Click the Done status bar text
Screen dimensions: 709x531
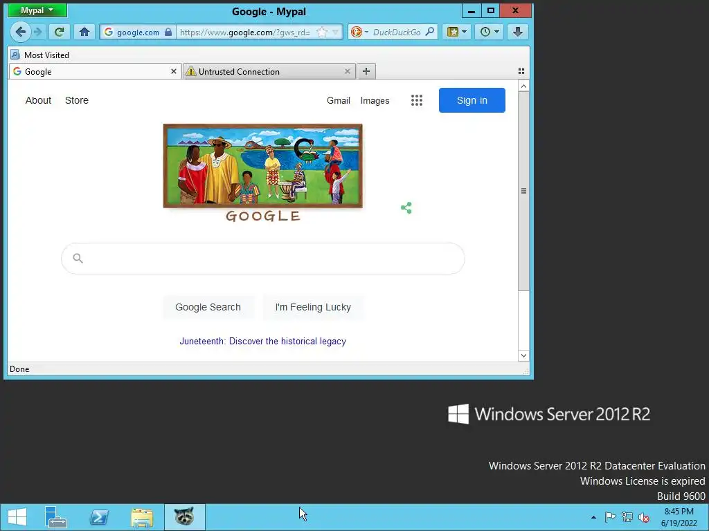coord(19,369)
